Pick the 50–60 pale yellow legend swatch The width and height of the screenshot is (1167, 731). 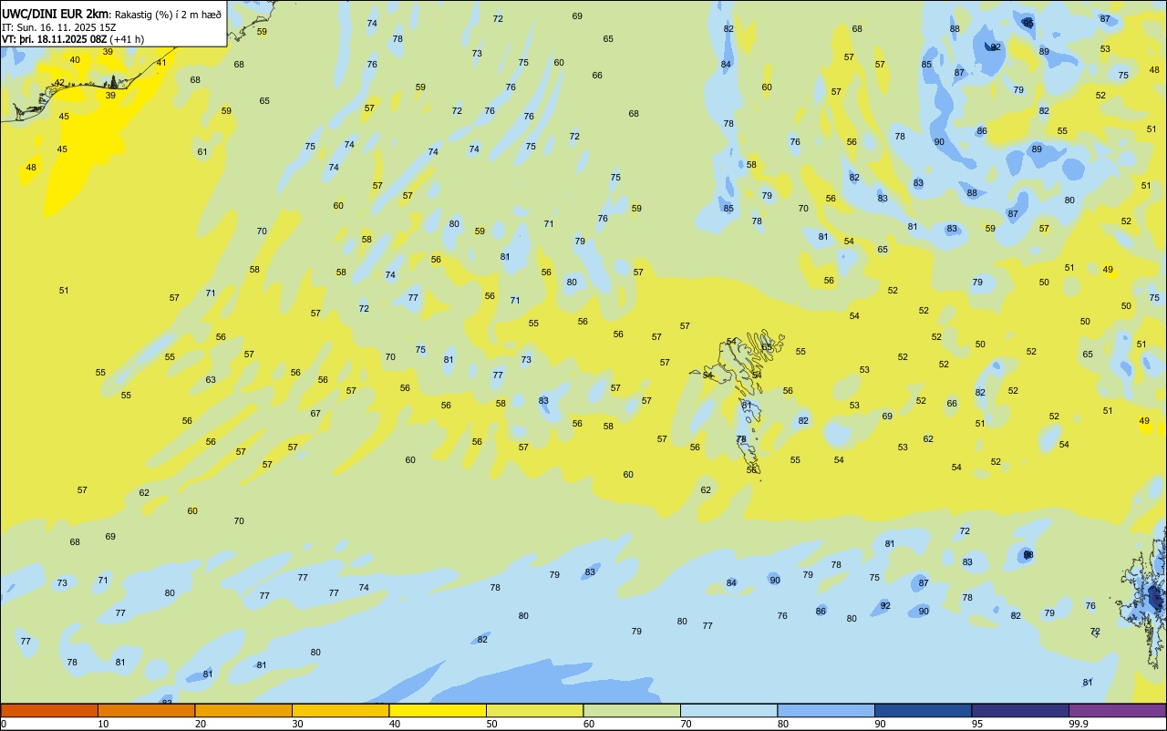pyautogui.click(x=534, y=710)
